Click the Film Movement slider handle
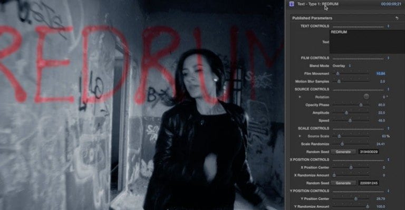The width and height of the screenshot is (405, 210). 337,74
